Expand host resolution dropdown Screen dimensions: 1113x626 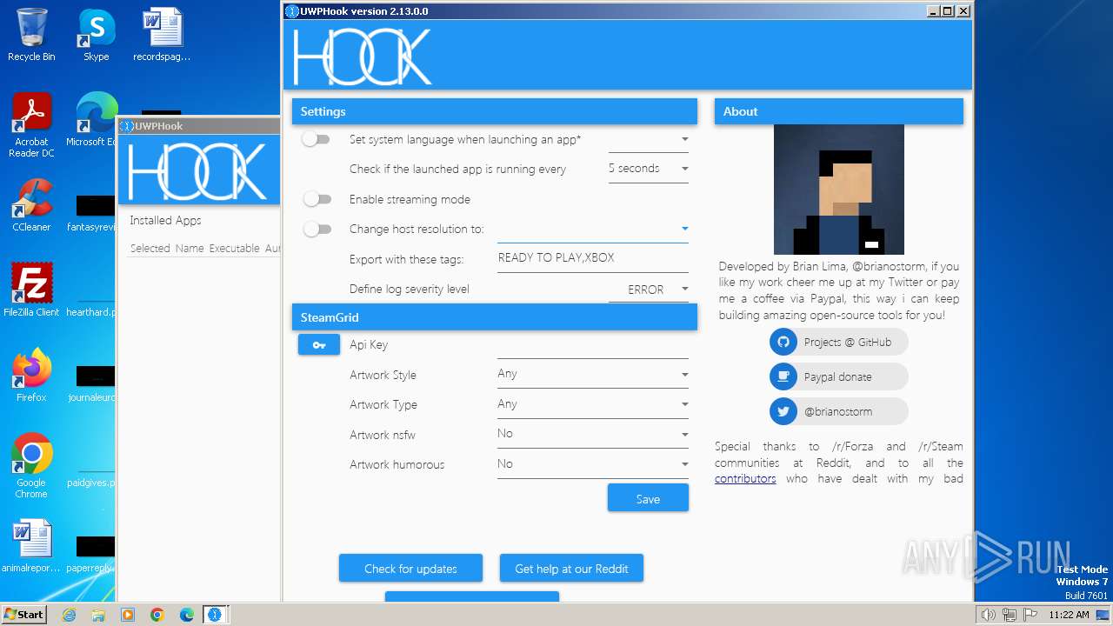[593, 229]
